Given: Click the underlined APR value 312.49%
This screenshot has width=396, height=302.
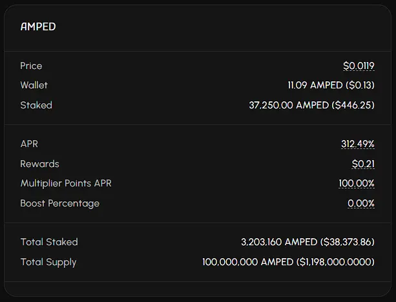Looking at the screenshot, I should point(358,144).
